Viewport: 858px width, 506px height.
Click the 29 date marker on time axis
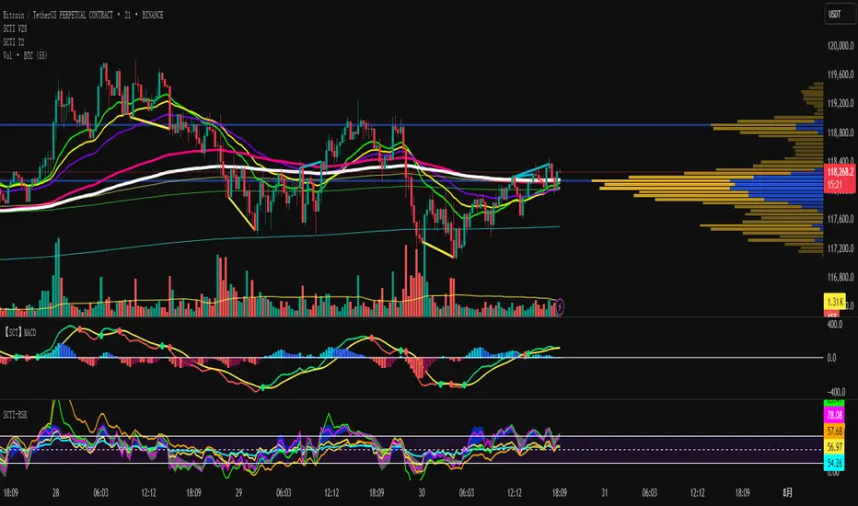[x=238, y=493]
